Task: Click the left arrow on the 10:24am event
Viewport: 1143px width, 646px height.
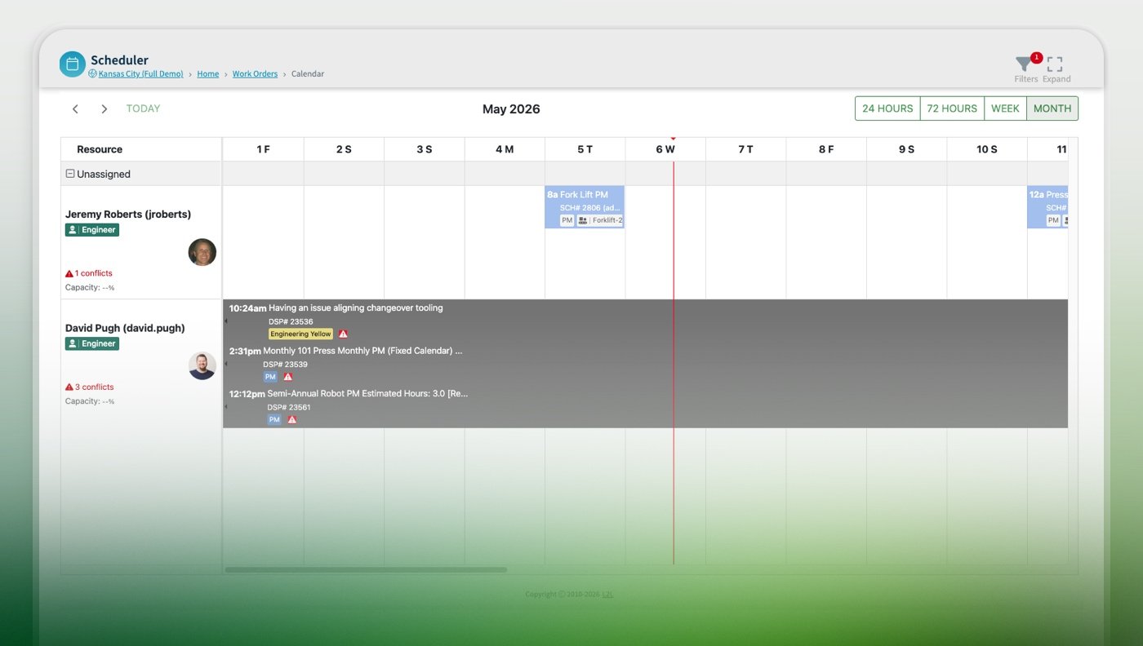Action: click(225, 321)
